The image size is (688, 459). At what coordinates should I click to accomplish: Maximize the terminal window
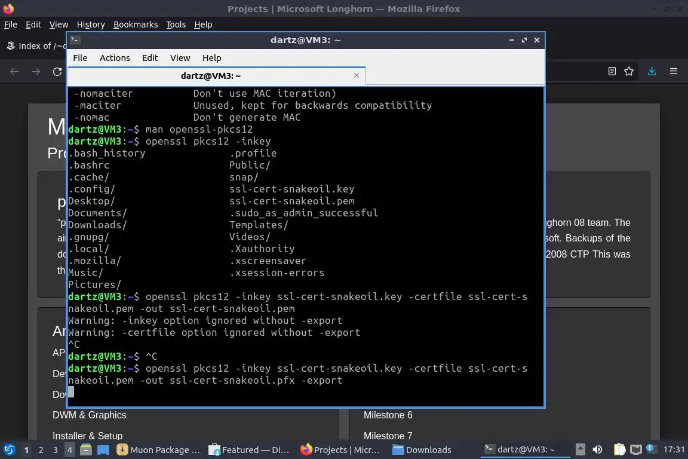[524, 40]
